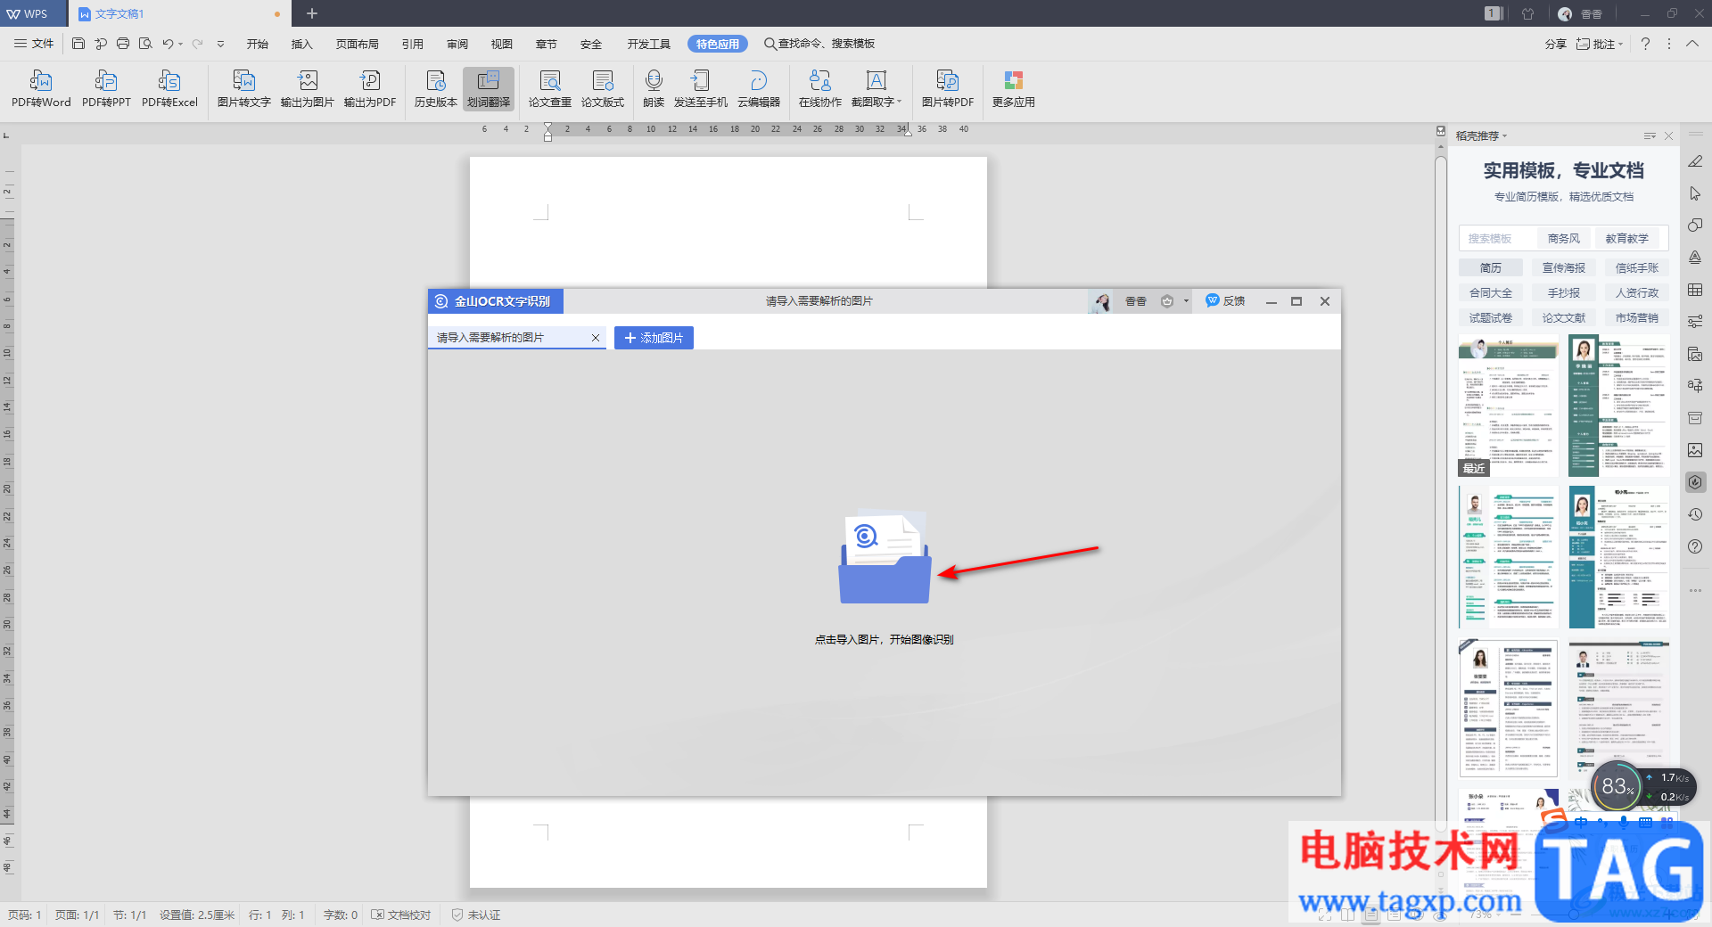This screenshot has width=1712, height=927.
Task: Open the image tool in right sidebar
Action: coord(1695,450)
